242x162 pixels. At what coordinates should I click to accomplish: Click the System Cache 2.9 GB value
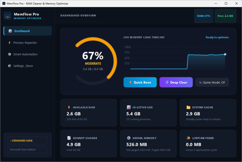coord(193,114)
